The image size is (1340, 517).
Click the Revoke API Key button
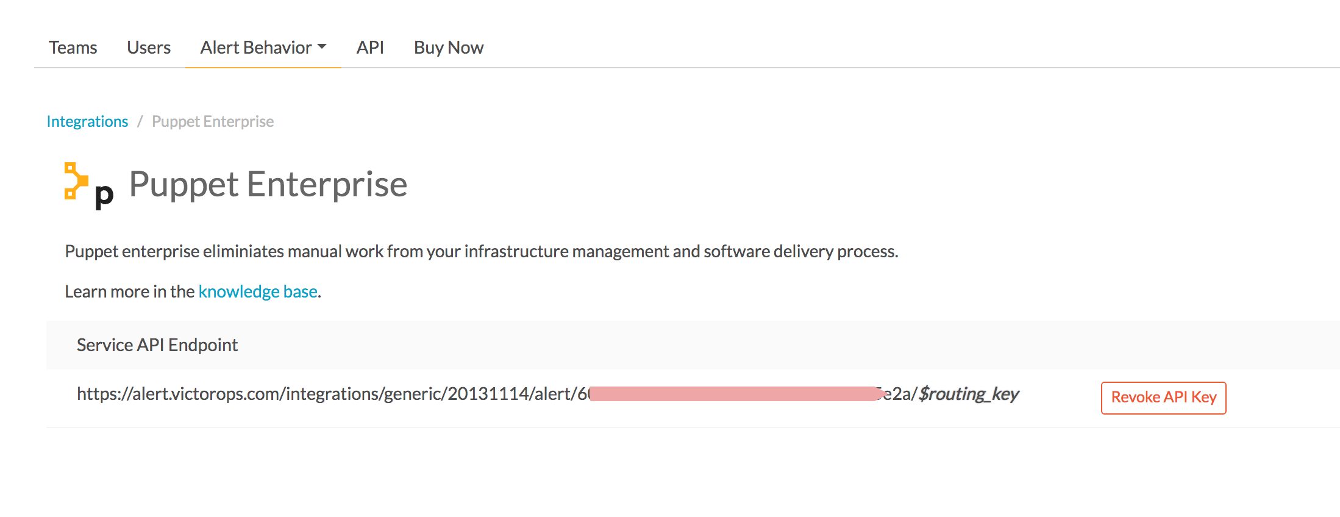1163,398
